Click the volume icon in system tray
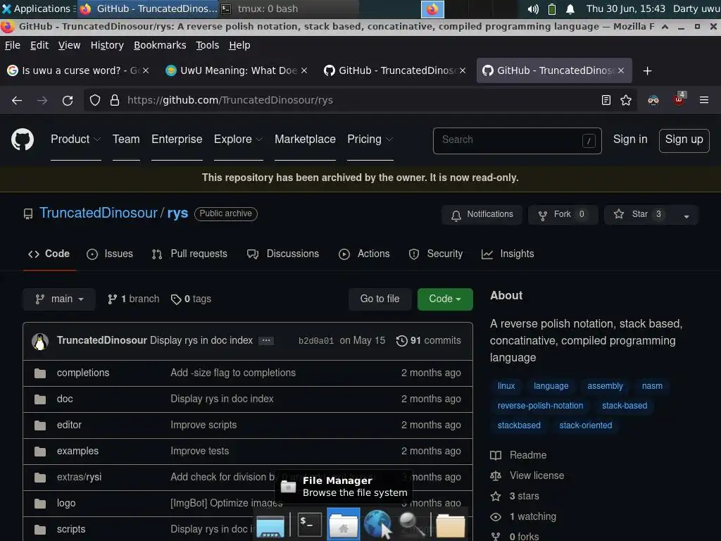721x541 pixels. pyautogui.click(x=533, y=8)
